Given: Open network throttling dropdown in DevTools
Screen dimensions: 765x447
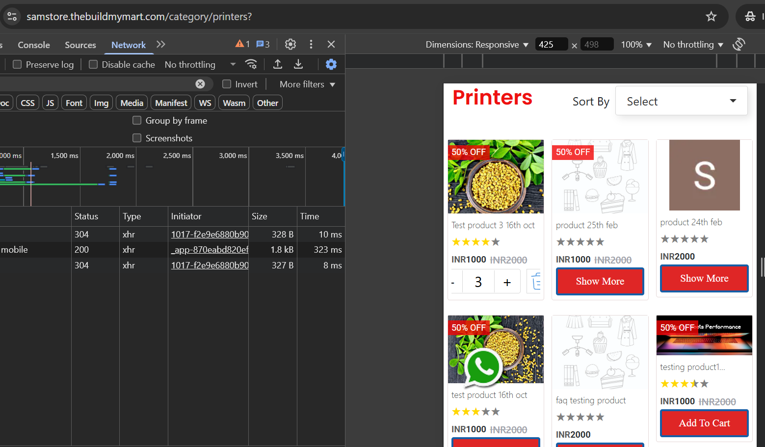Looking at the screenshot, I should [x=200, y=64].
